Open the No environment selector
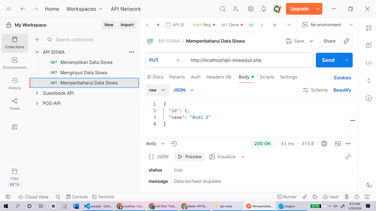This screenshot has height=211, width=376. click(327, 25)
